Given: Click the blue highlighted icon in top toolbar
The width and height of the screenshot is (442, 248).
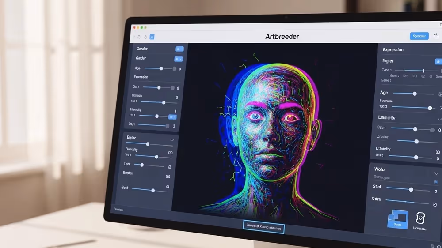Looking at the screenshot, I should tap(152, 37).
